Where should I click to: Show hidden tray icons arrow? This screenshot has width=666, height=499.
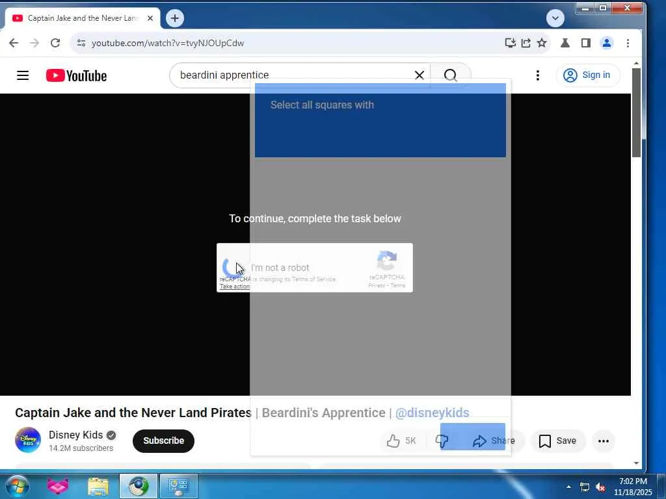click(568, 487)
